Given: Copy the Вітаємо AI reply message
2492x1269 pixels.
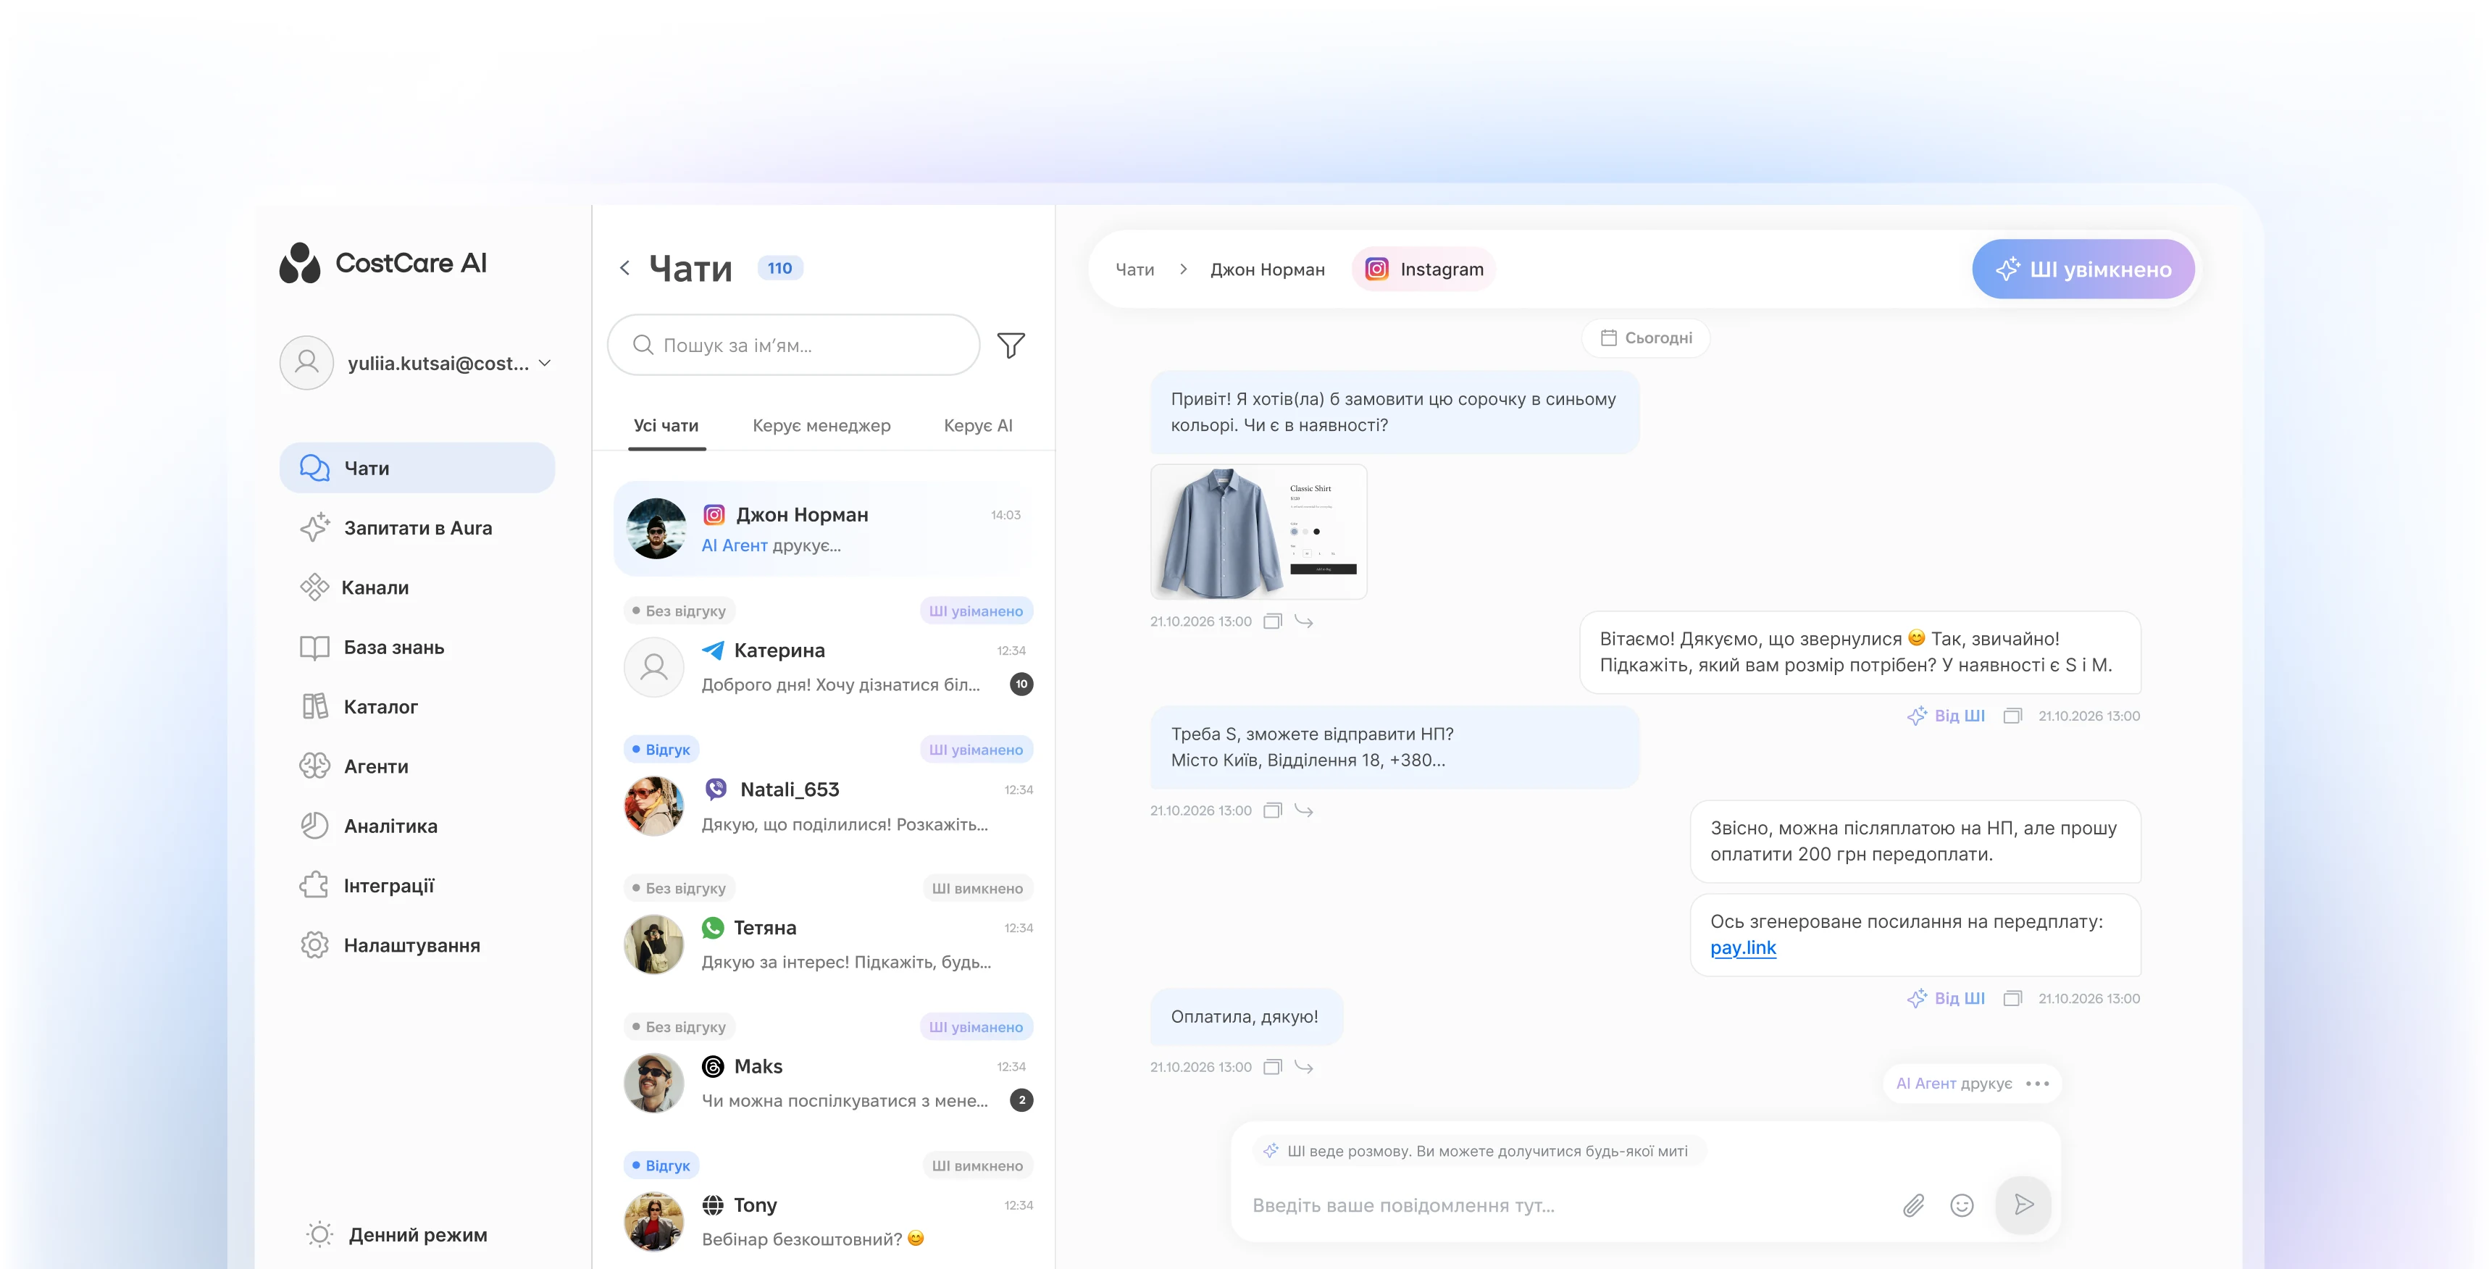Looking at the screenshot, I should pyautogui.click(x=2012, y=716).
